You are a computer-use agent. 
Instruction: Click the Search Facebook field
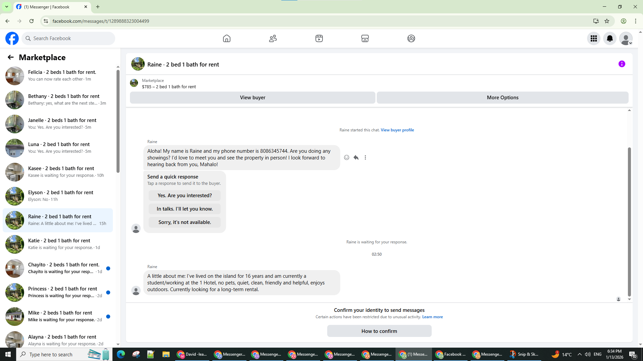(x=69, y=38)
